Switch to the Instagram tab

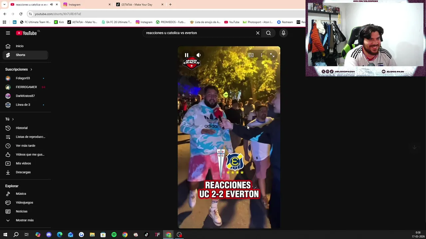tap(87, 5)
